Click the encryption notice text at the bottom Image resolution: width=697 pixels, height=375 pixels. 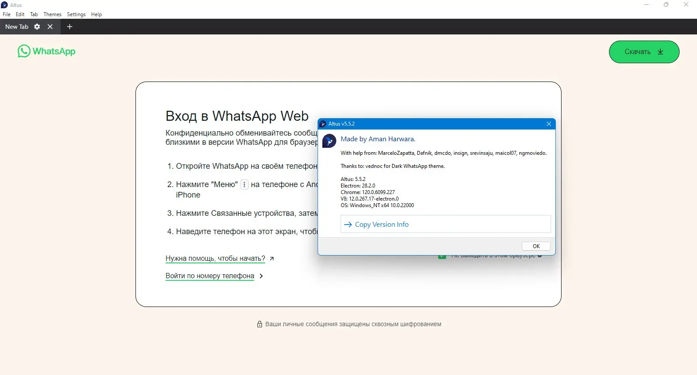[x=353, y=324]
